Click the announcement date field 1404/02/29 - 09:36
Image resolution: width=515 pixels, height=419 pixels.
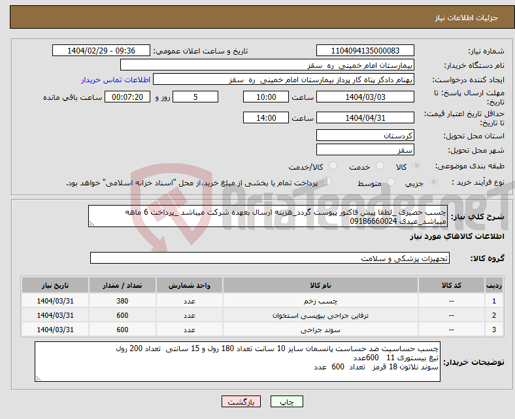(101, 50)
